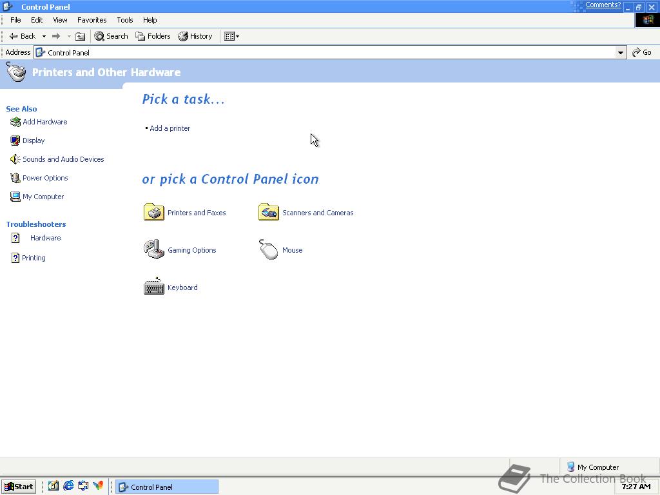Open the Edit menu
Image resolution: width=660 pixels, height=495 pixels.
click(37, 20)
